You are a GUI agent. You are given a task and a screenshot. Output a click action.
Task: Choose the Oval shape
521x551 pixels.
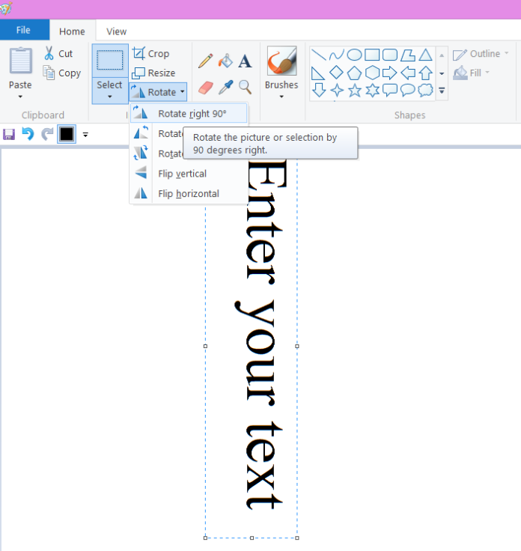(354, 55)
